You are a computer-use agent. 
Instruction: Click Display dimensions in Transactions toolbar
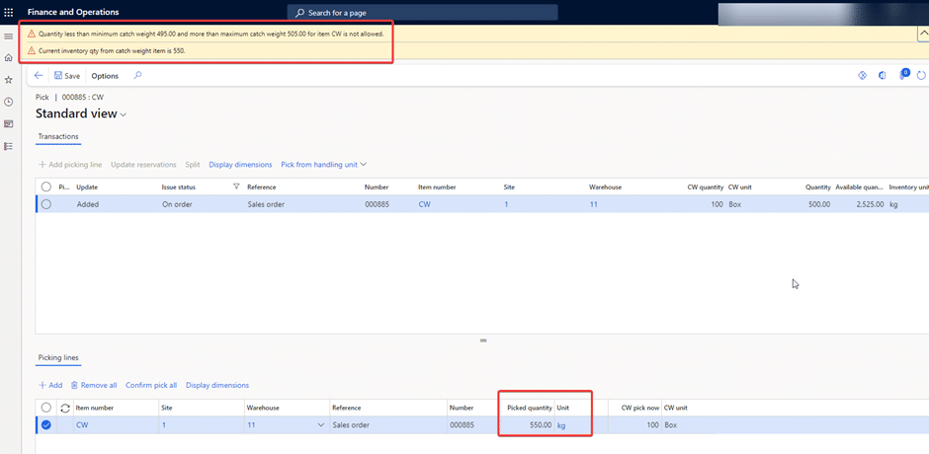(x=240, y=165)
